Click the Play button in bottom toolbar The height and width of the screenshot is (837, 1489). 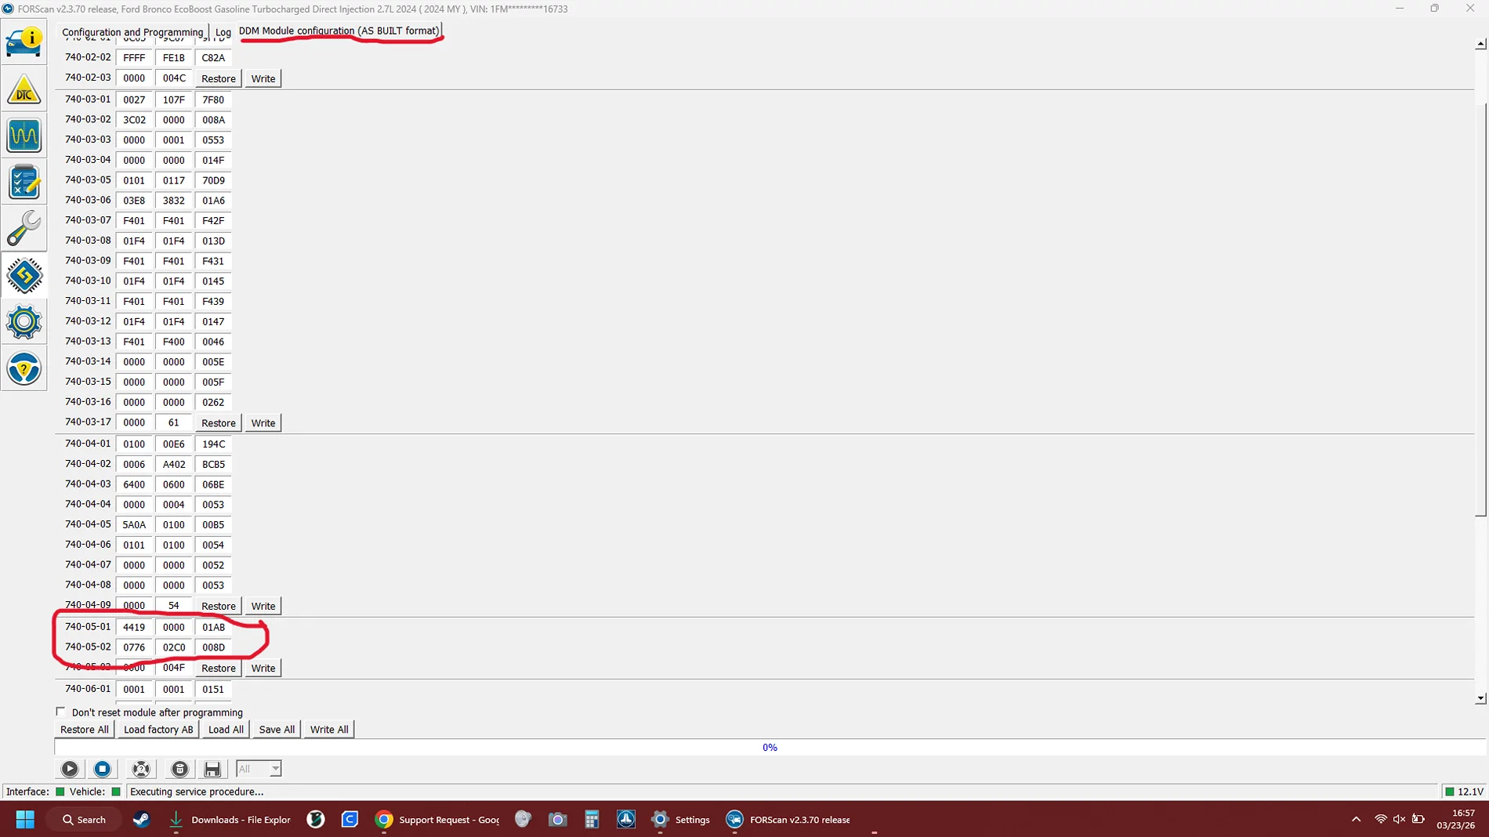tap(70, 769)
